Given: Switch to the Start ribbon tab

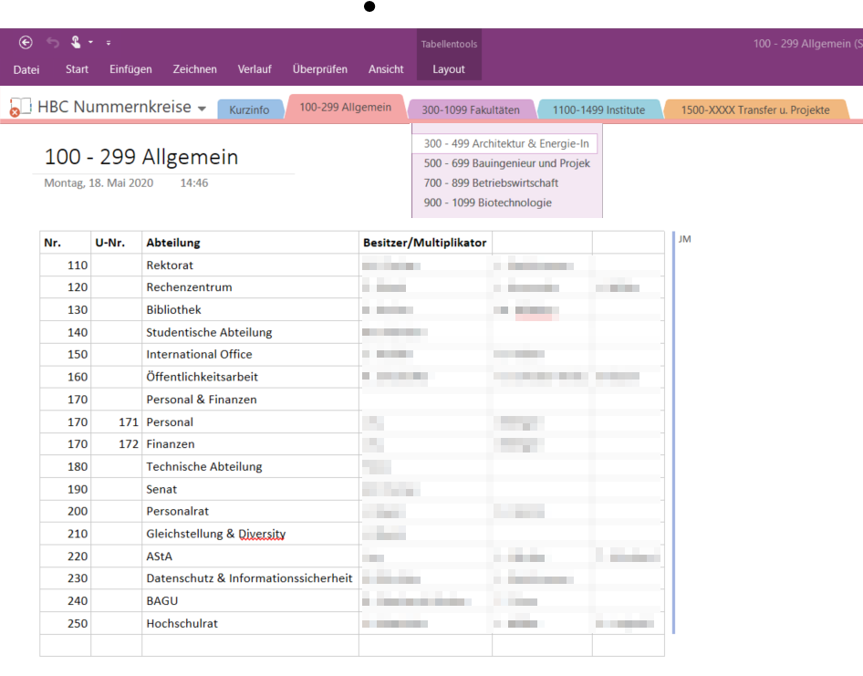Looking at the screenshot, I should 77,68.
